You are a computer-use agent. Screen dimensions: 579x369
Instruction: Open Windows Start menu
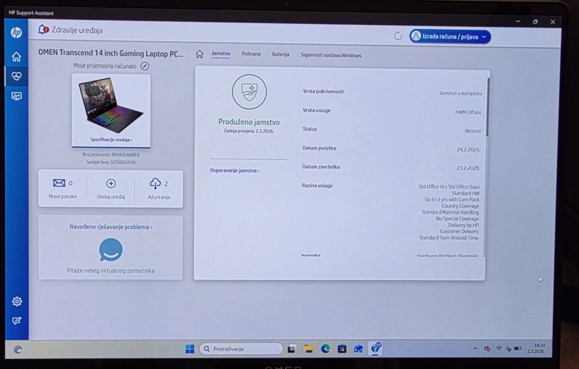pos(190,349)
